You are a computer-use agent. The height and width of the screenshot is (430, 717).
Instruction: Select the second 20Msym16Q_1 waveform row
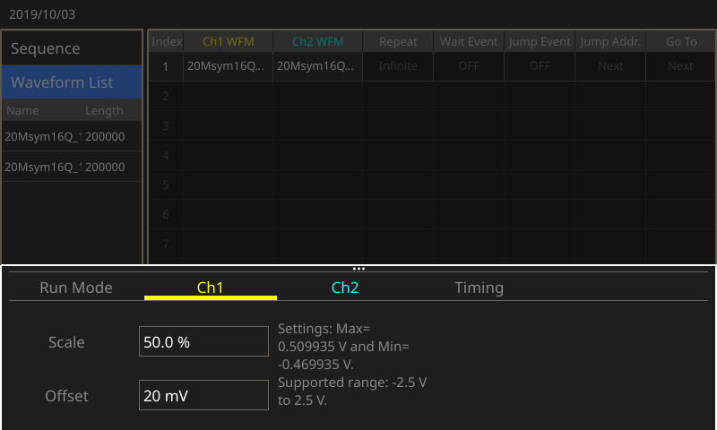coord(72,167)
